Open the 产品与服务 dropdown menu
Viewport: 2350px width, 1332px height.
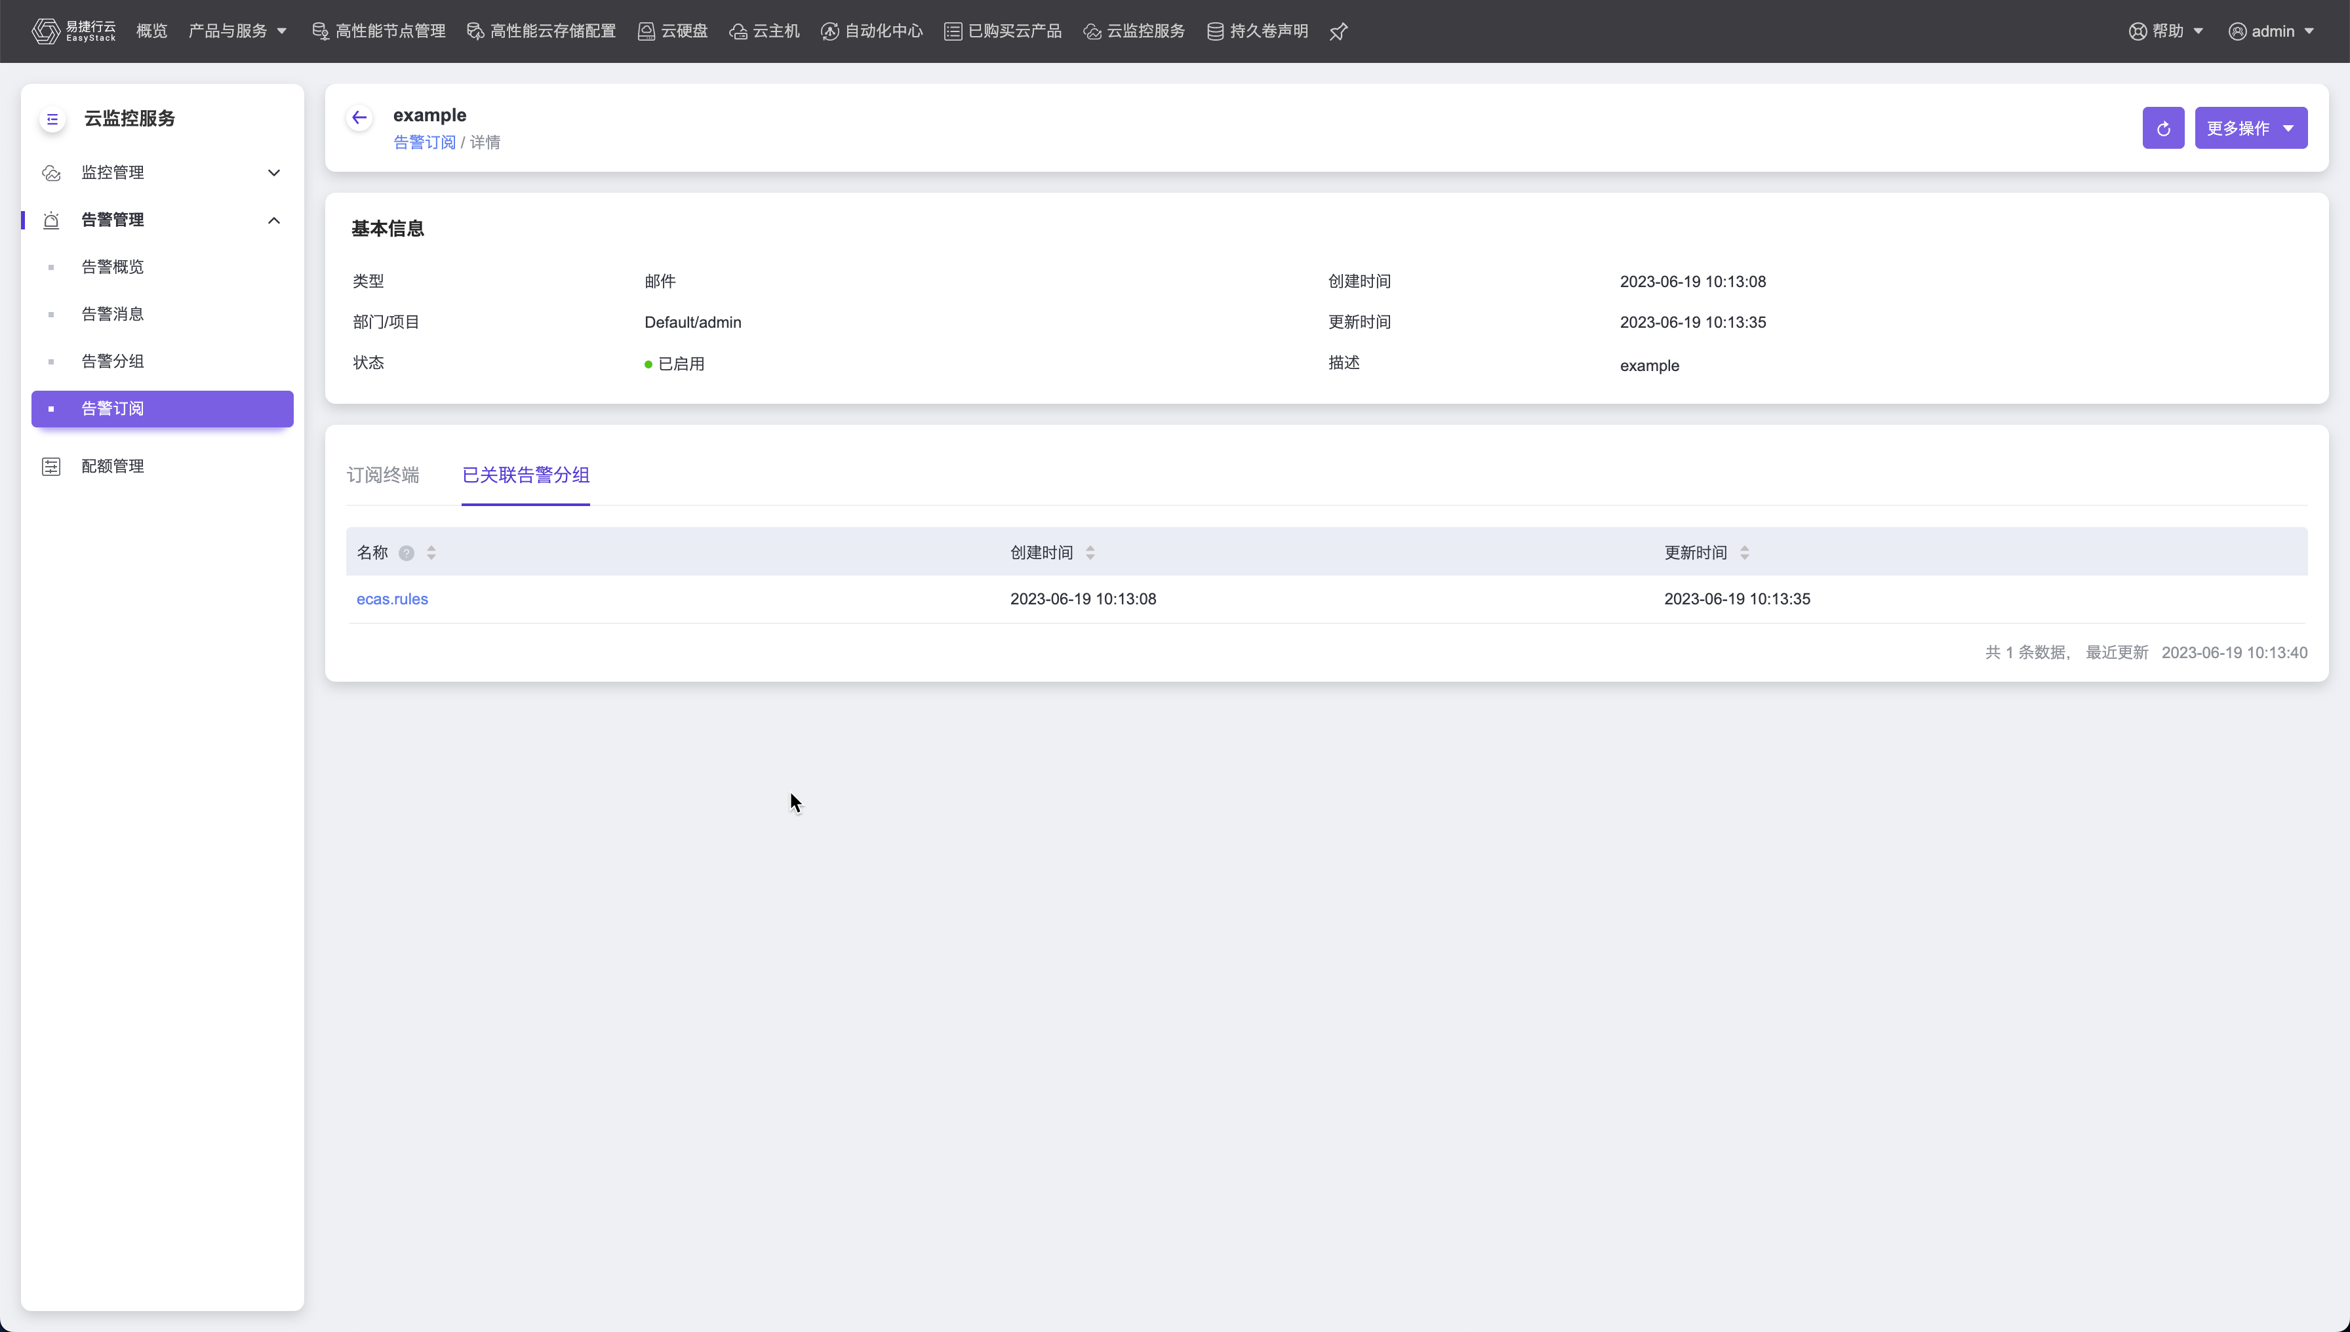click(237, 31)
